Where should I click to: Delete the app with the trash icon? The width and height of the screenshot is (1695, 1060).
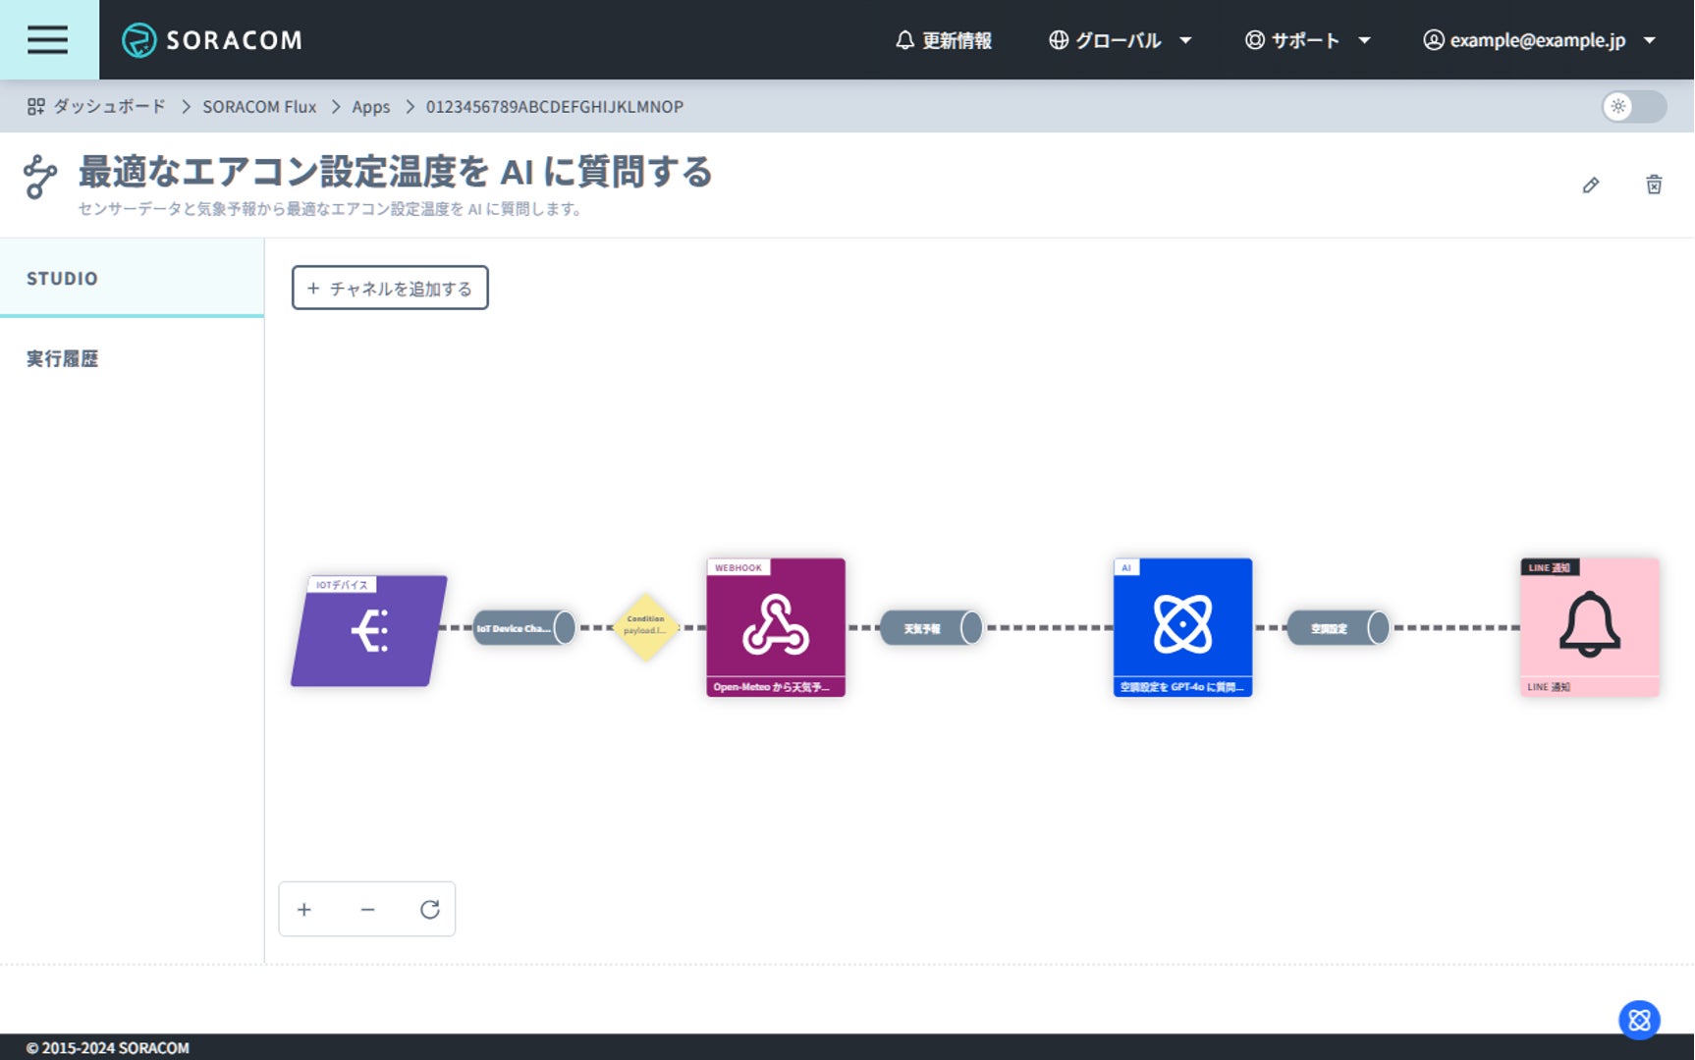[1654, 185]
